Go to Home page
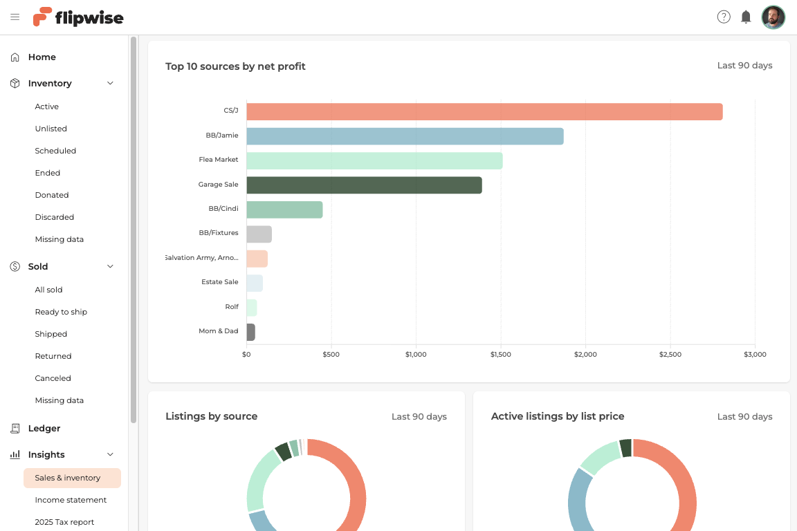This screenshot has width=797, height=531. 42,57
